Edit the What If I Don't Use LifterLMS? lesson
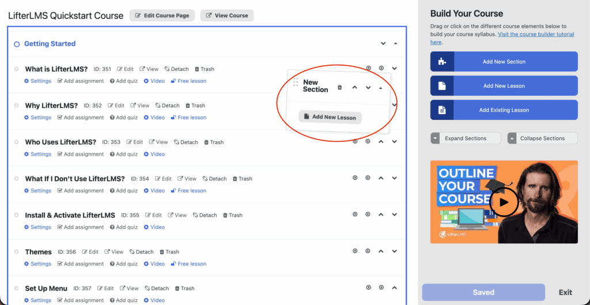 tap(163, 179)
